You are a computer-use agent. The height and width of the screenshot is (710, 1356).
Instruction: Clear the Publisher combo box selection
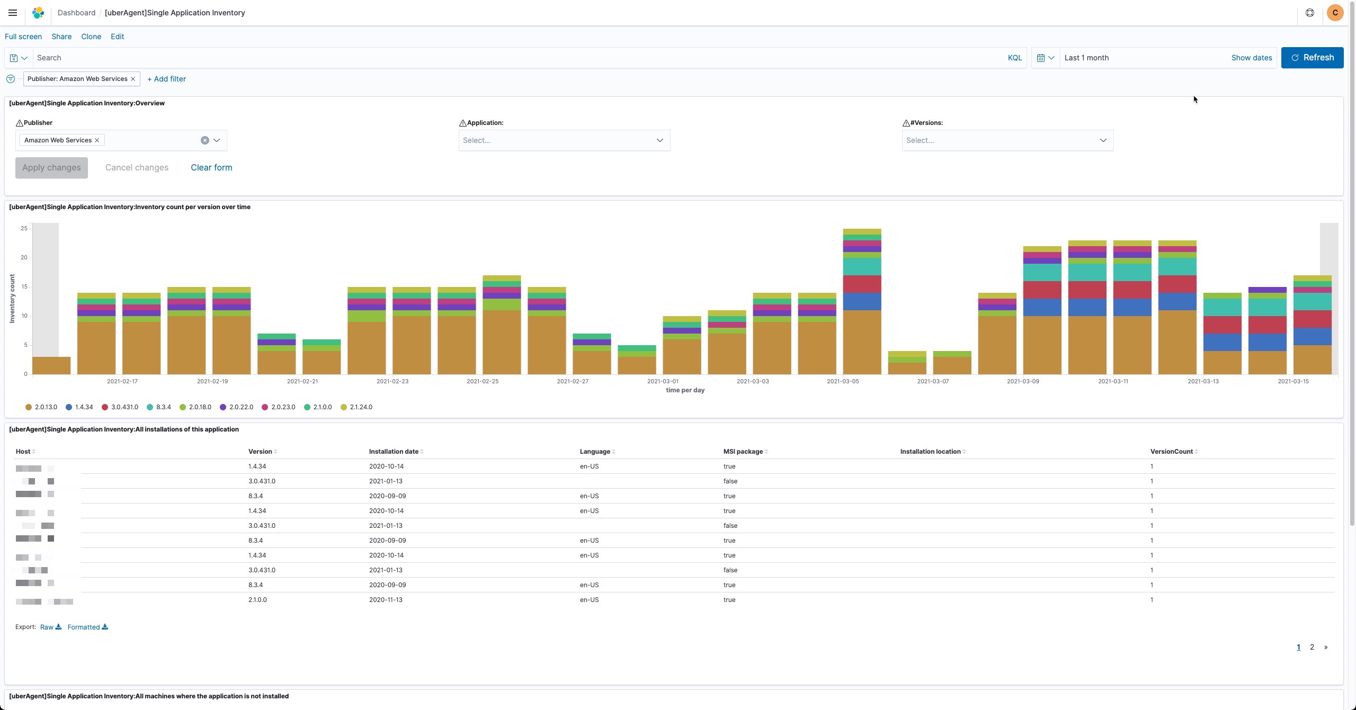[x=204, y=140]
